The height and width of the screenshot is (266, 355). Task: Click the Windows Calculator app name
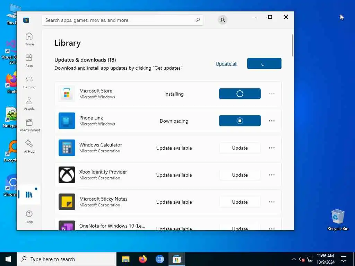click(x=101, y=145)
